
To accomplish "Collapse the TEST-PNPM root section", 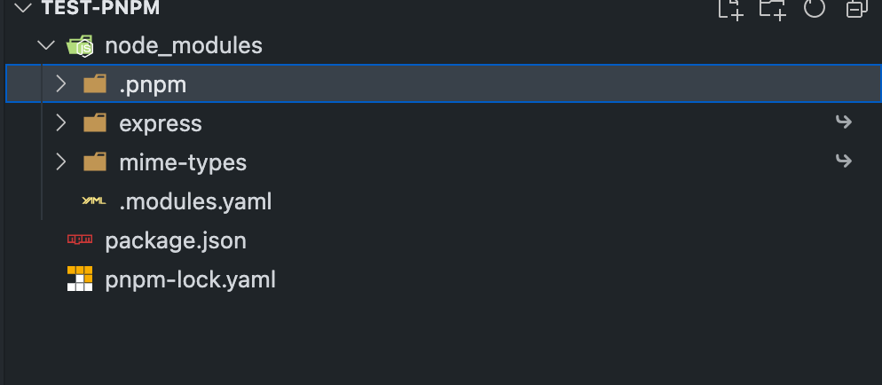I will tap(26, 8).
